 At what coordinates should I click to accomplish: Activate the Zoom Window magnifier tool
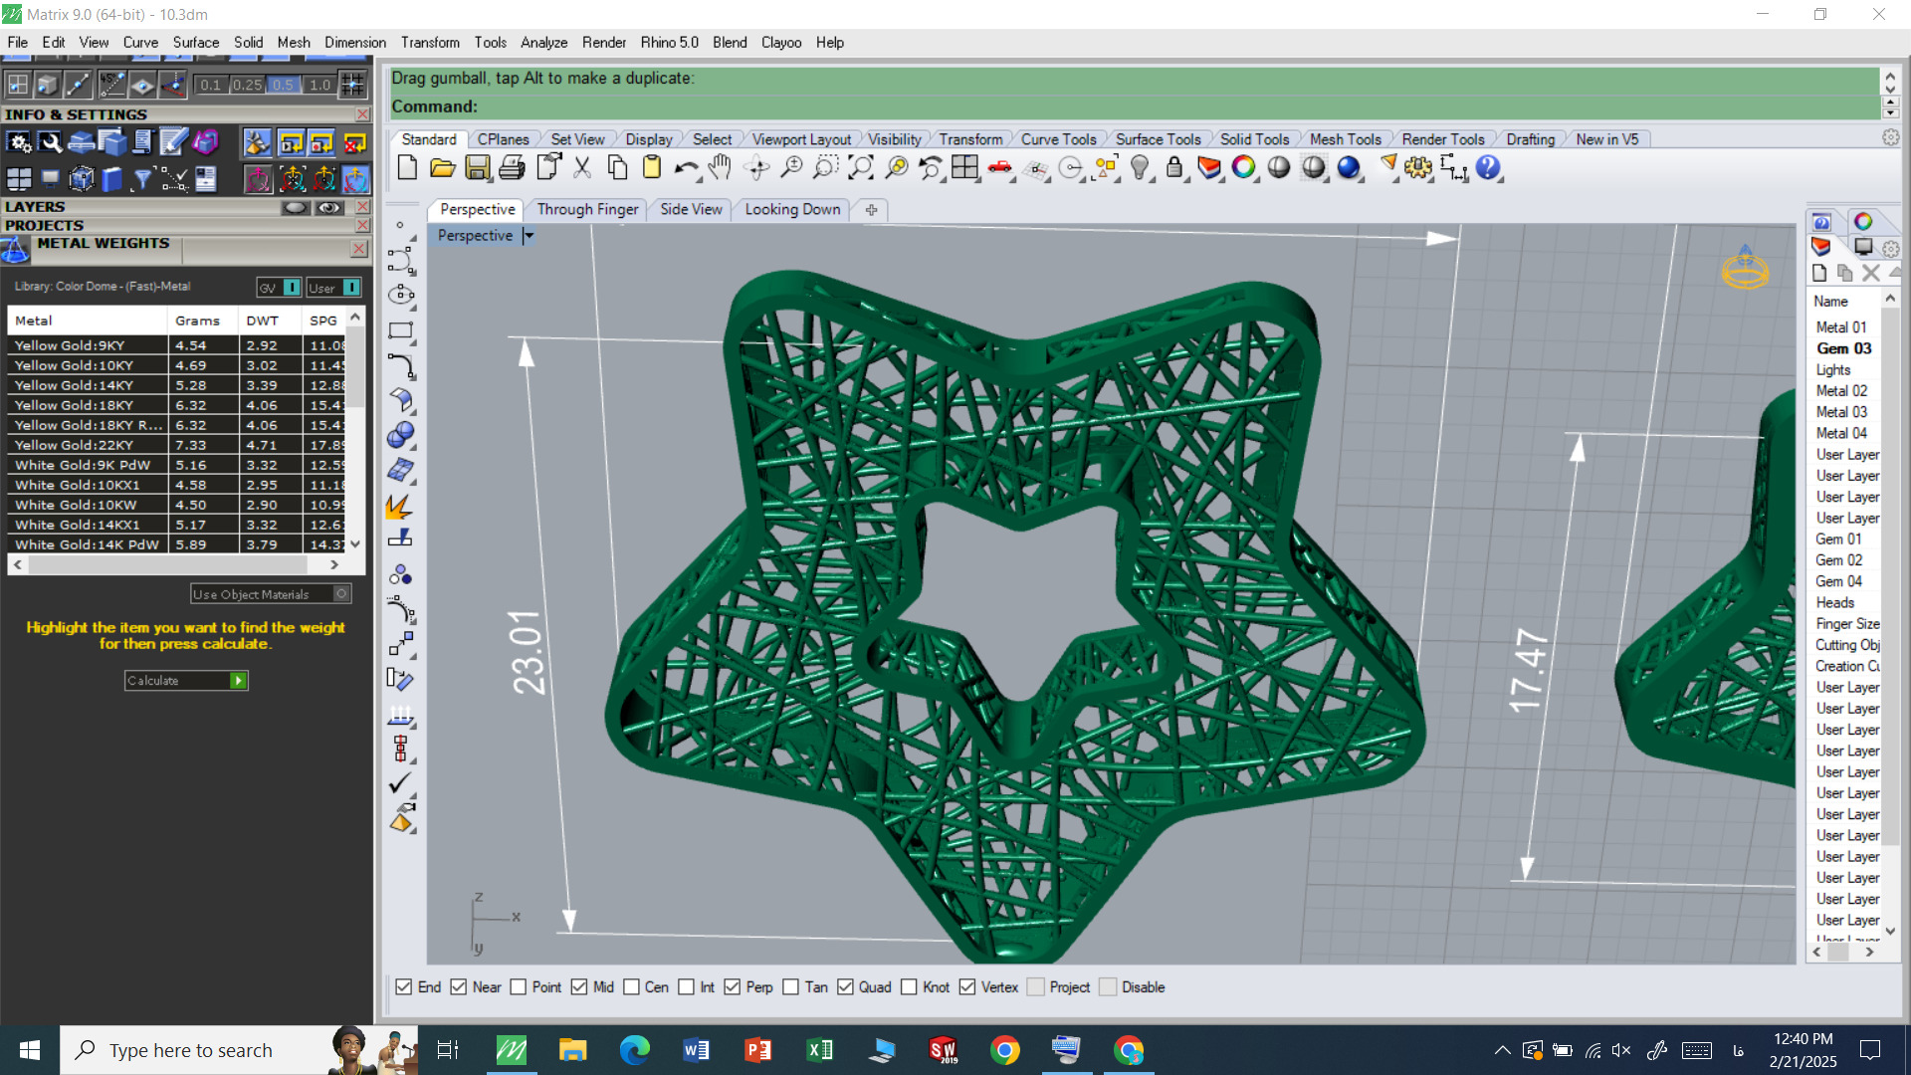(x=825, y=168)
